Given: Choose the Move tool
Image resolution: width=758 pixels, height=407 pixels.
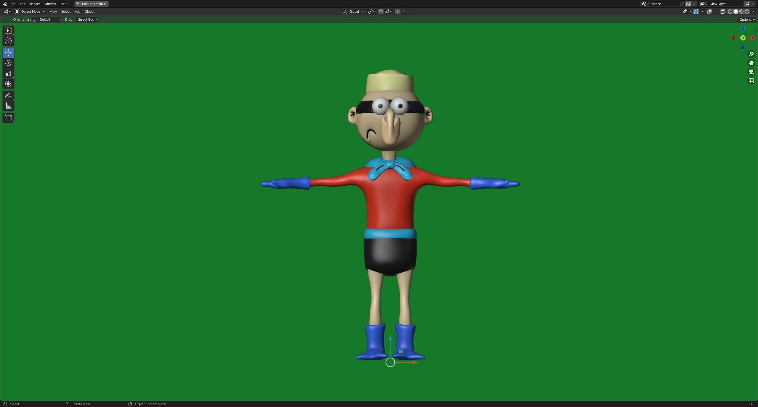Looking at the screenshot, I should tap(8, 53).
